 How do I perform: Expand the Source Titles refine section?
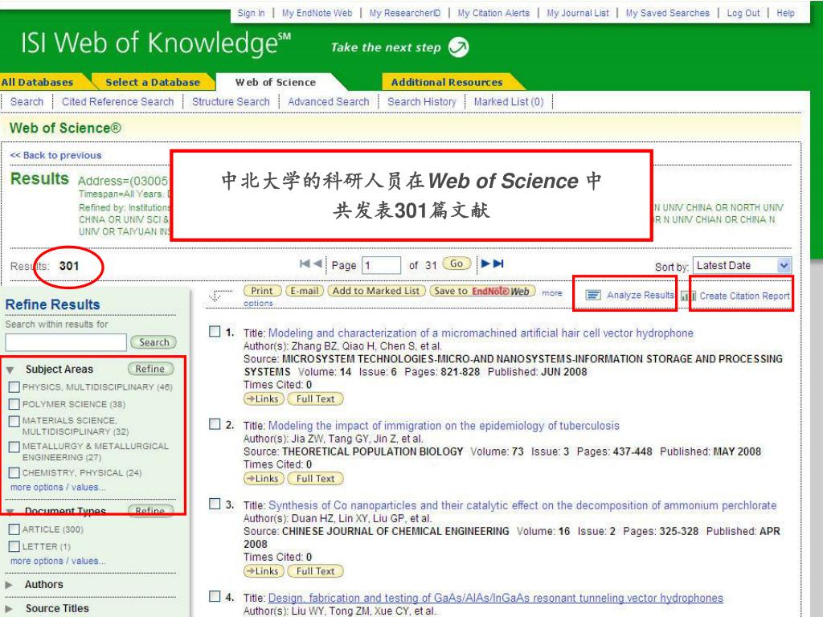click(9, 609)
